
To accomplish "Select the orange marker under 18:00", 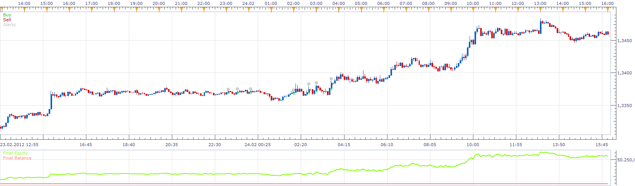I will click(x=114, y=9).
